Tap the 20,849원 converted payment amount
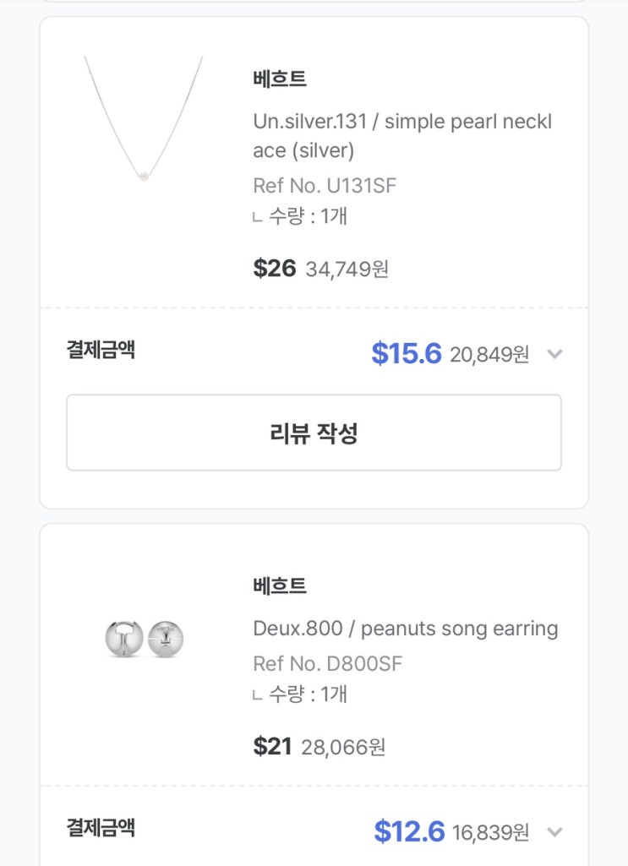628x866 pixels. tap(489, 355)
